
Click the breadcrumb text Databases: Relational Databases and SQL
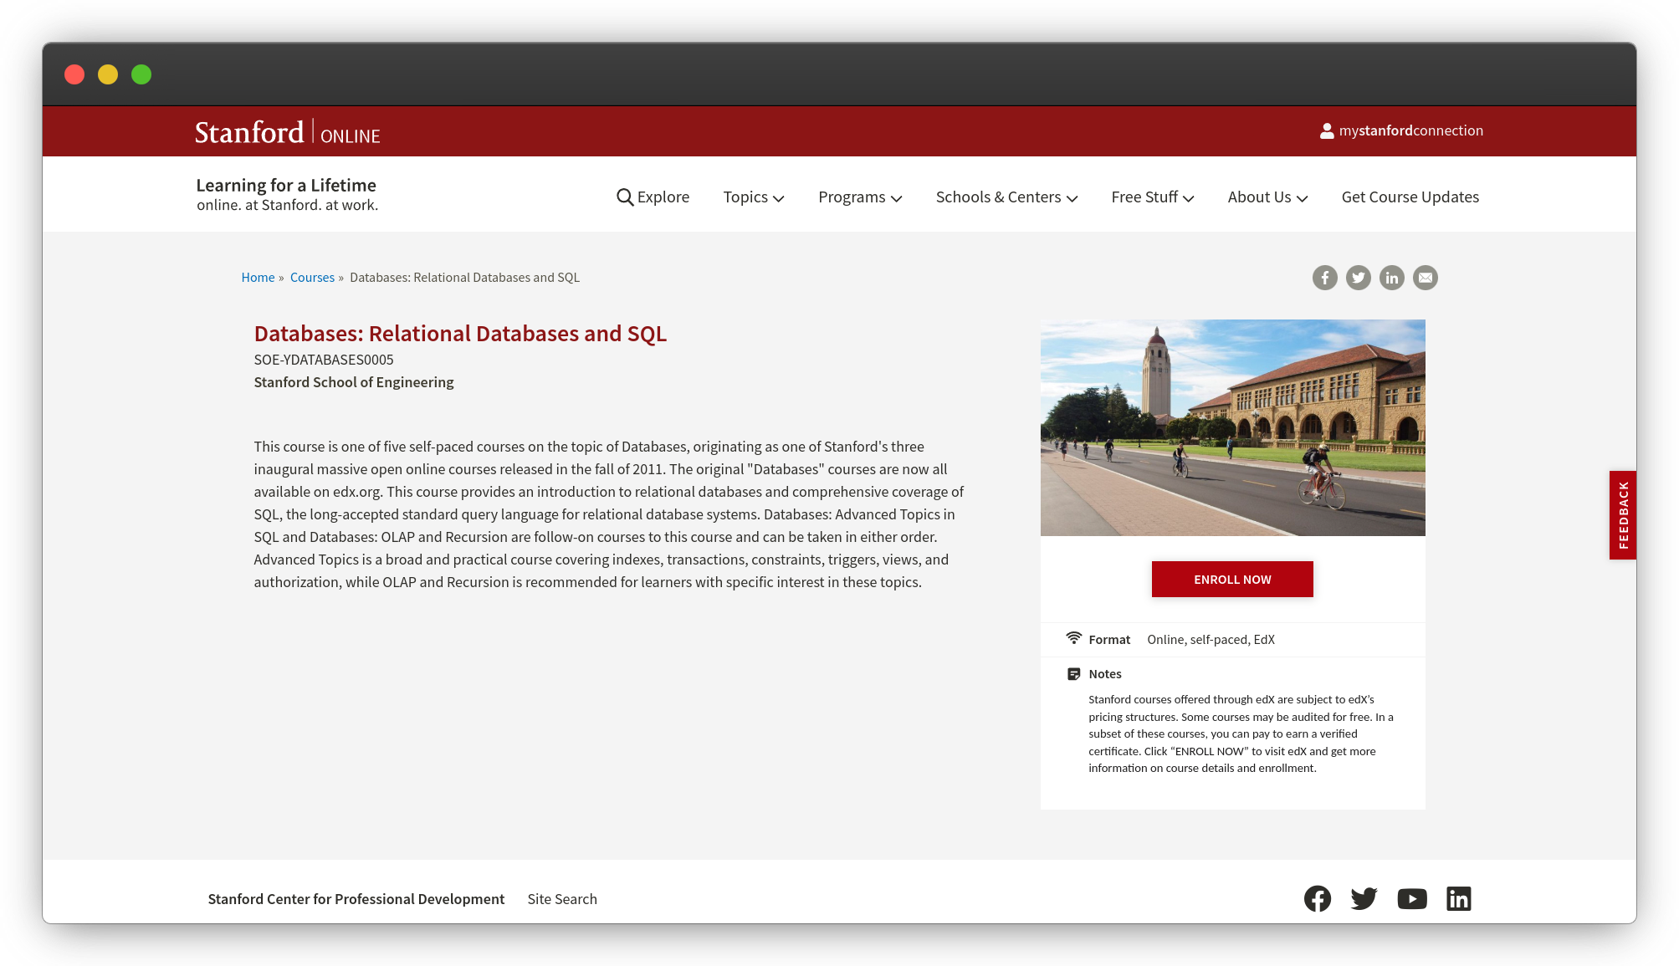click(x=464, y=278)
